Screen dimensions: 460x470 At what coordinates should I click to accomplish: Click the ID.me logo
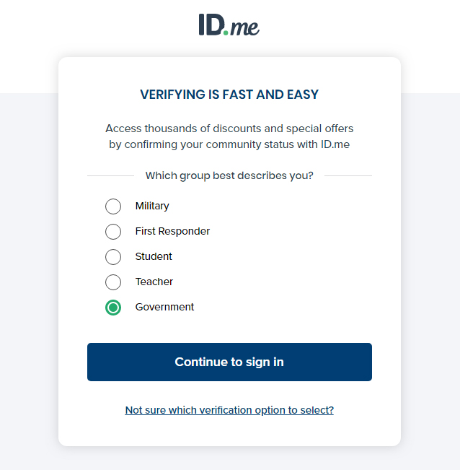pyautogui.click(x=229, y=25)
